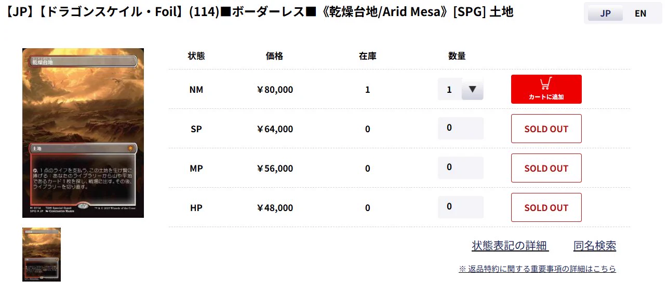Focus the MP quantity field
Image resolution: width=668 pixels, height=294 pixels.
point(461,167)
